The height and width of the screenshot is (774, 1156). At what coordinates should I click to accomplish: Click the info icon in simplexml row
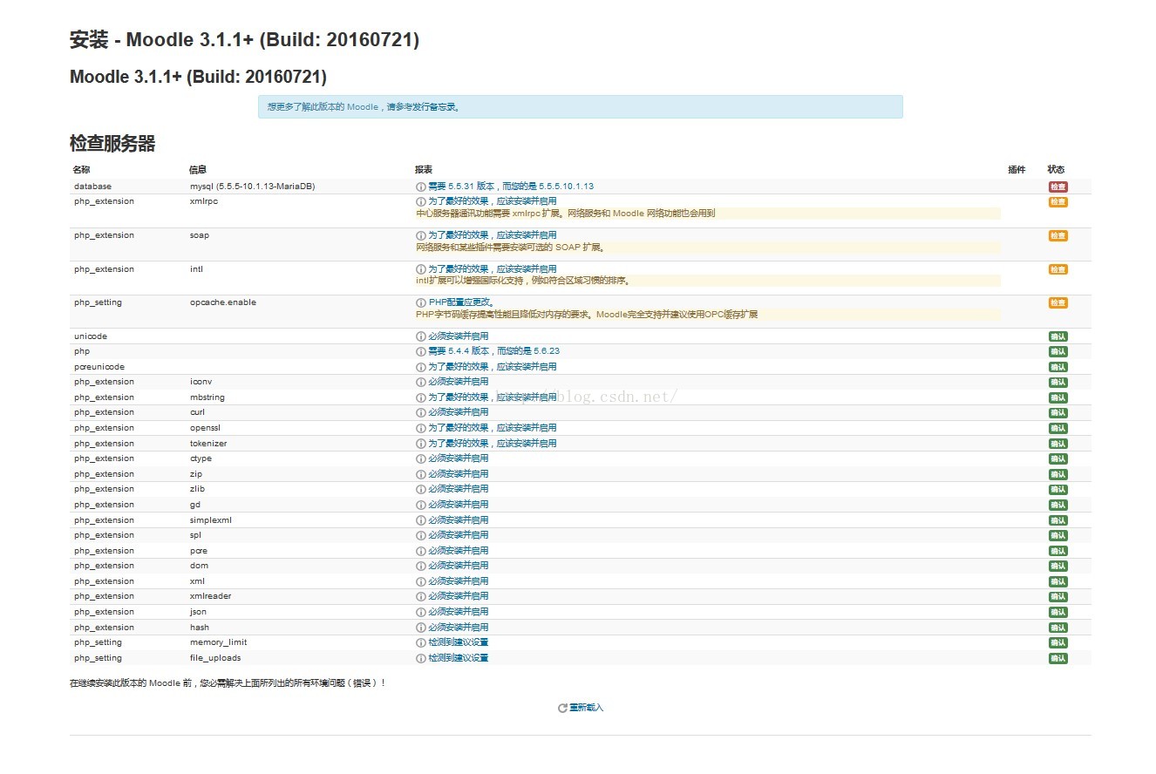click(x=421, y=520)
